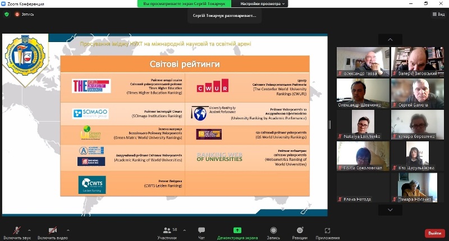Select Ронта Соколовская video thumbnail

(x=363, y=156)
